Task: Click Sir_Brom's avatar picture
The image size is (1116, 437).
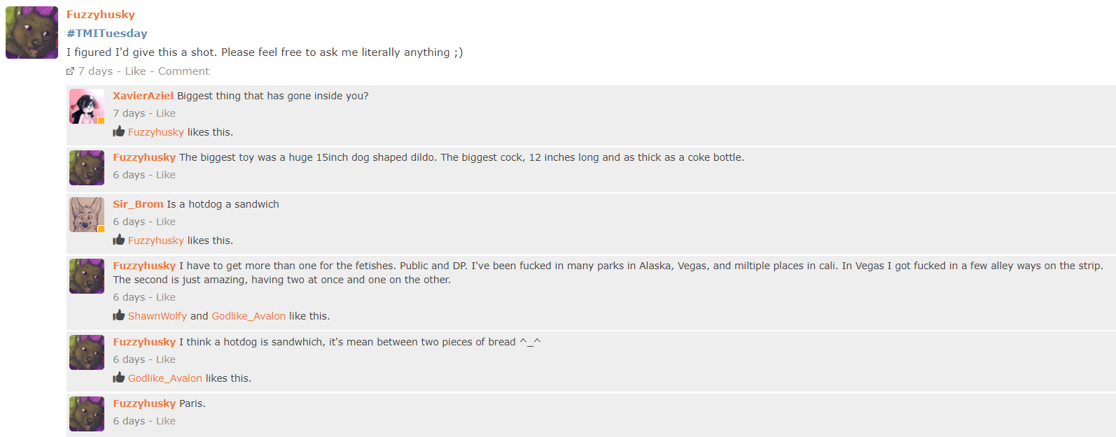Action: 87,215
